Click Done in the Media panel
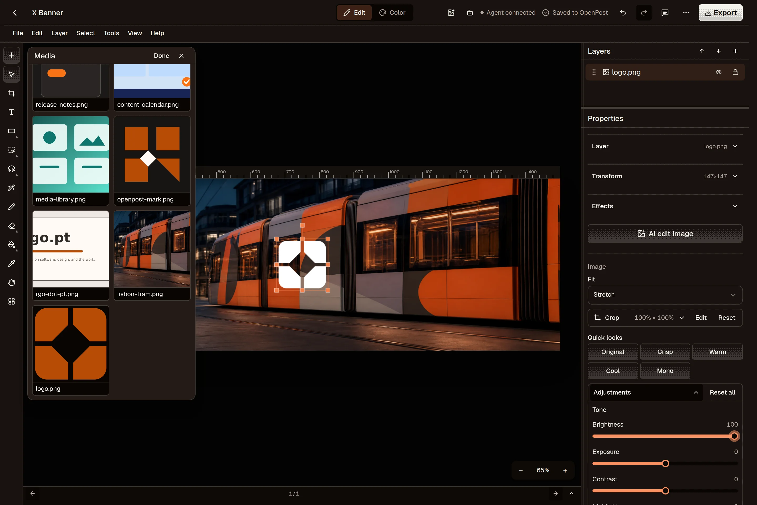 [162, 56]
